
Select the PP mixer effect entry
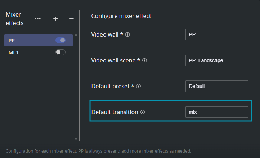(x=39, y=40)
